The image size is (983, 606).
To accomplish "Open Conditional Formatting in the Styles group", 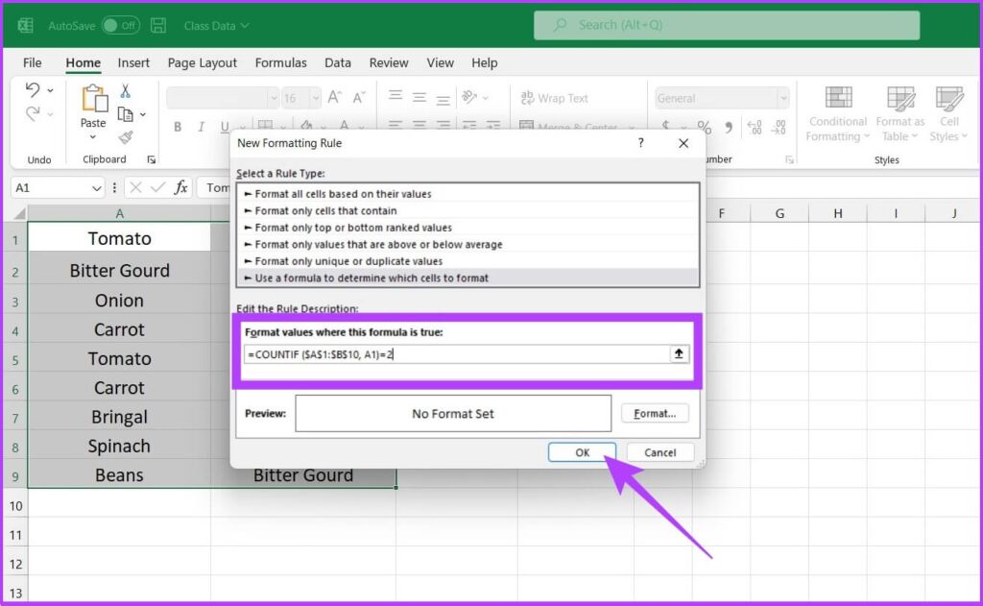I will (x=836, y=110).
